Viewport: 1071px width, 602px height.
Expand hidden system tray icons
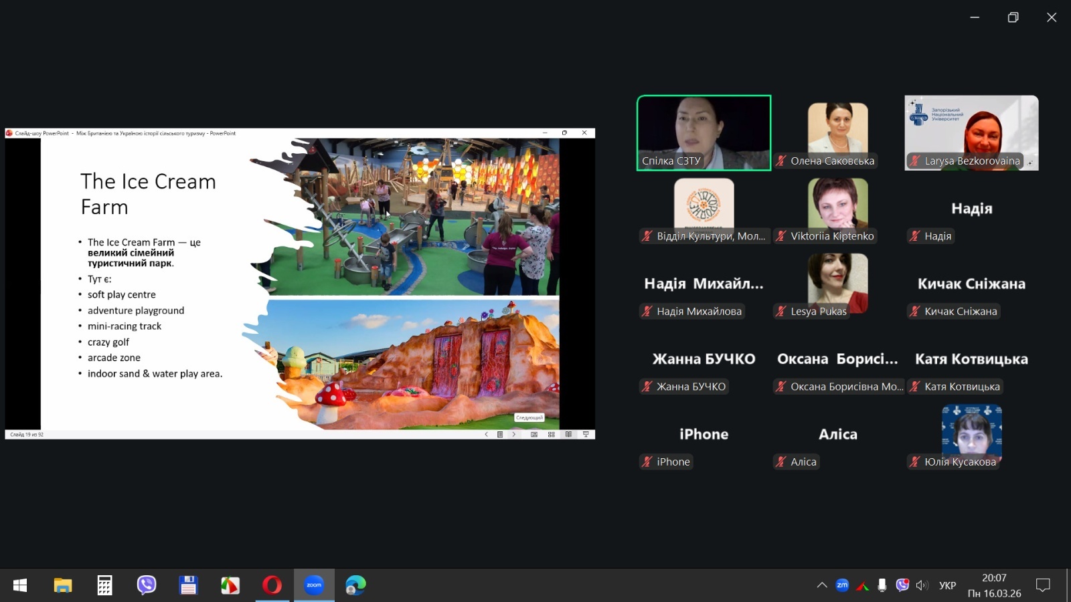click(x=822, y=585)
